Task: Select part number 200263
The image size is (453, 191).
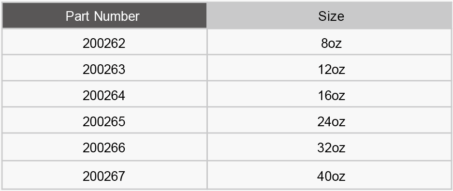Action: pyautogui.click(x=104, y=69)
